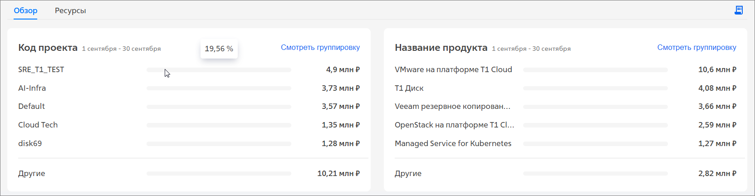Viewport: 755px width, 196px height.
Task: Click the 10,6 млн ₽ VMware amount
Action: (x=717, y=69)
